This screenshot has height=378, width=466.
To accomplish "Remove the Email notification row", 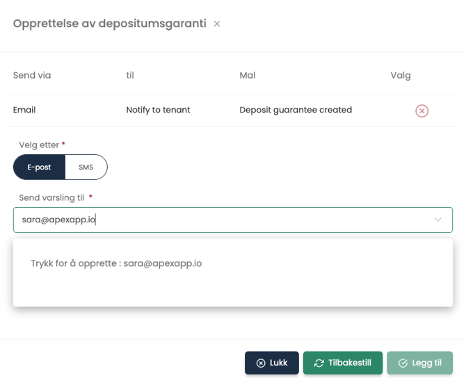I will (421, 111).
